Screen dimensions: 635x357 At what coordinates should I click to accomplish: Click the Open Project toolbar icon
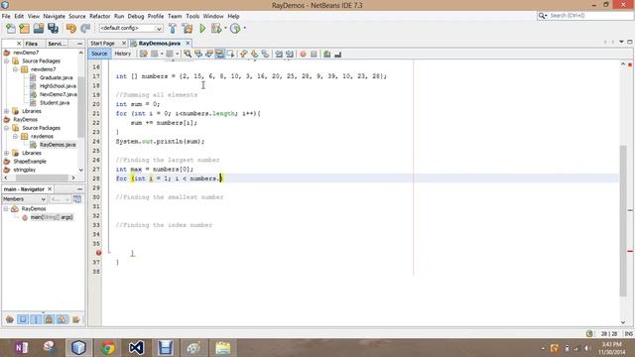coord(39,29)
